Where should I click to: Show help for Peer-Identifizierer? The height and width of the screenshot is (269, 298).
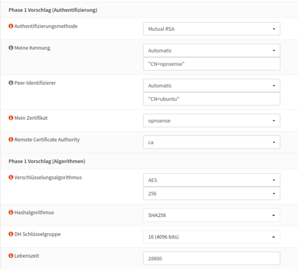click(11, 83)
